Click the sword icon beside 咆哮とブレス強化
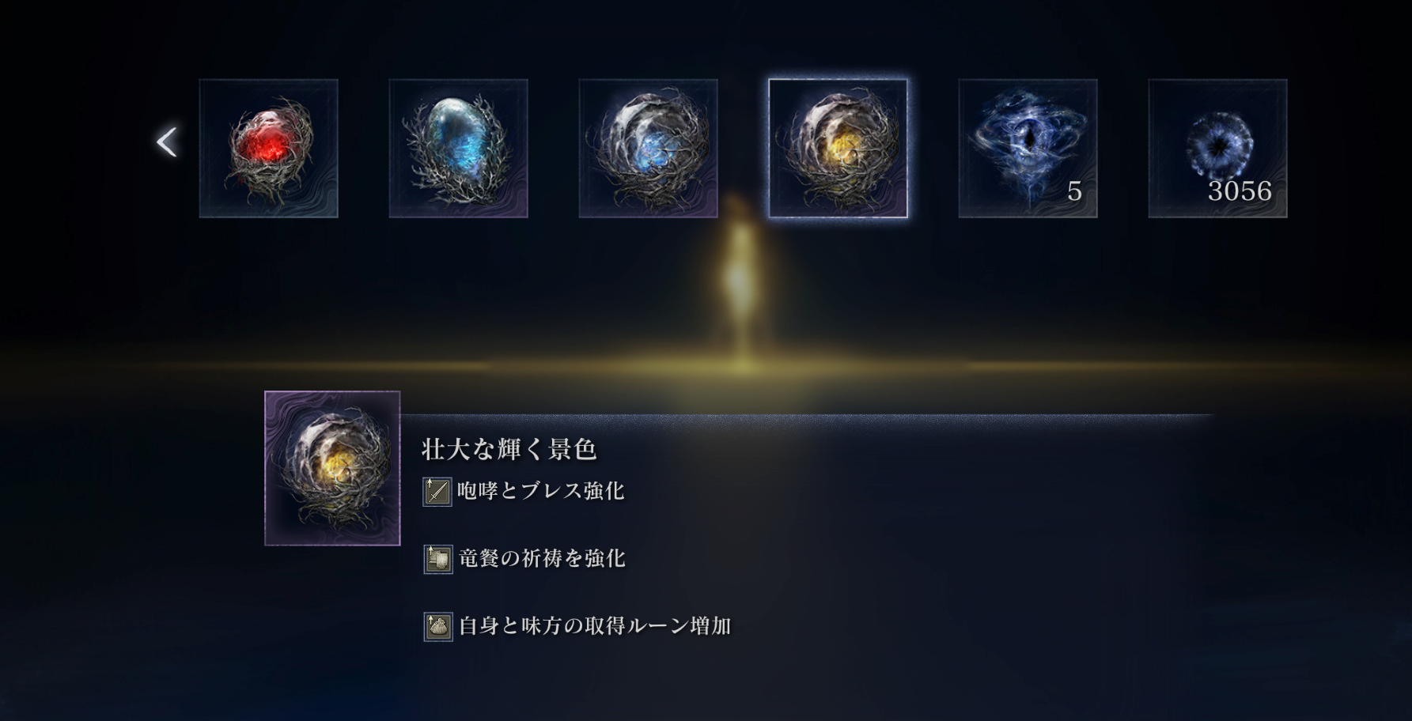This screenshot has width=1412, height=721. (437, 492)
